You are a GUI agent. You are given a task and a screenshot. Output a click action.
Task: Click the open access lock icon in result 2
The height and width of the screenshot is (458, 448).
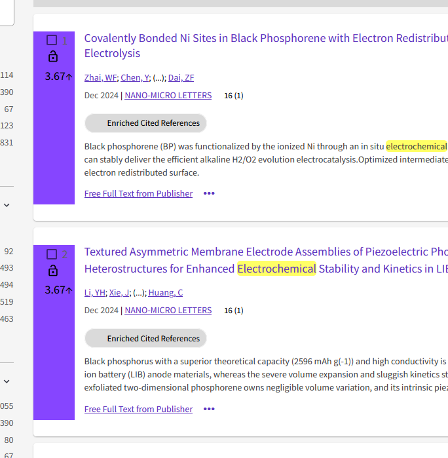53,271
